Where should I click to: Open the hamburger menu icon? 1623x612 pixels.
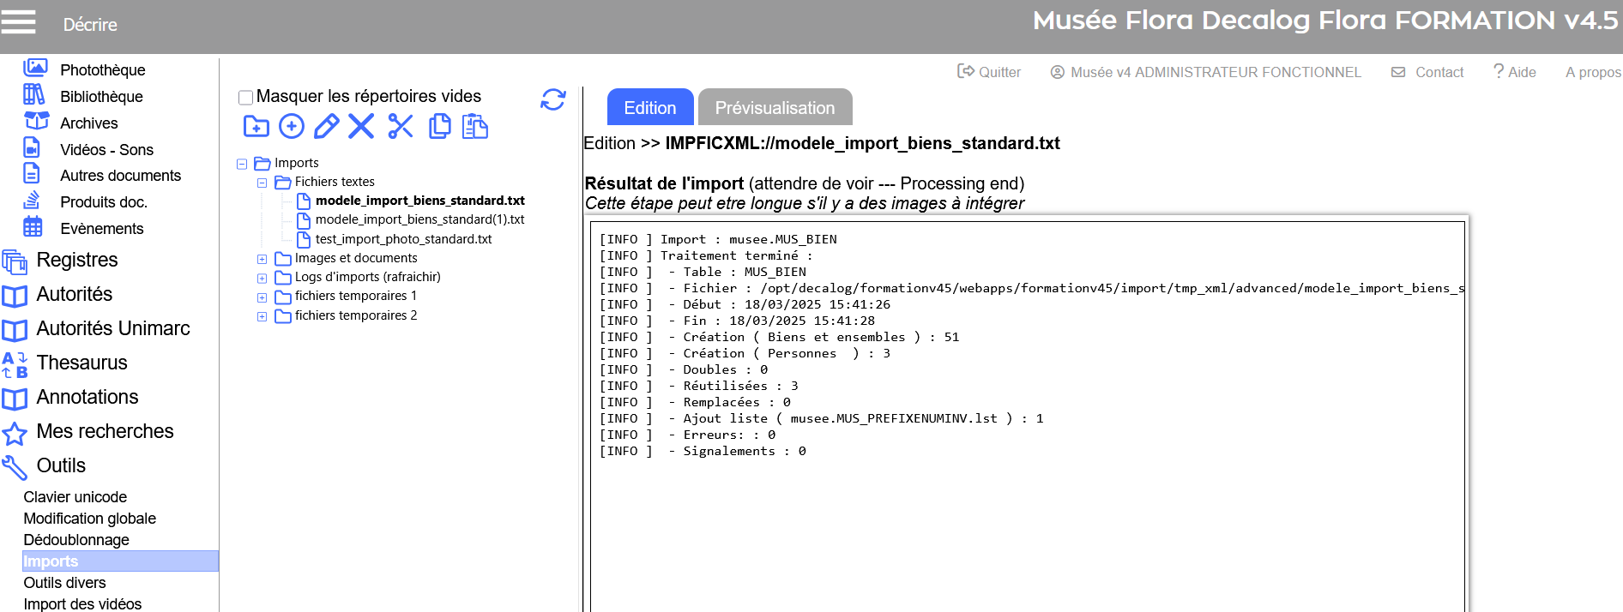pyautogui.click(x=18, y=21)
